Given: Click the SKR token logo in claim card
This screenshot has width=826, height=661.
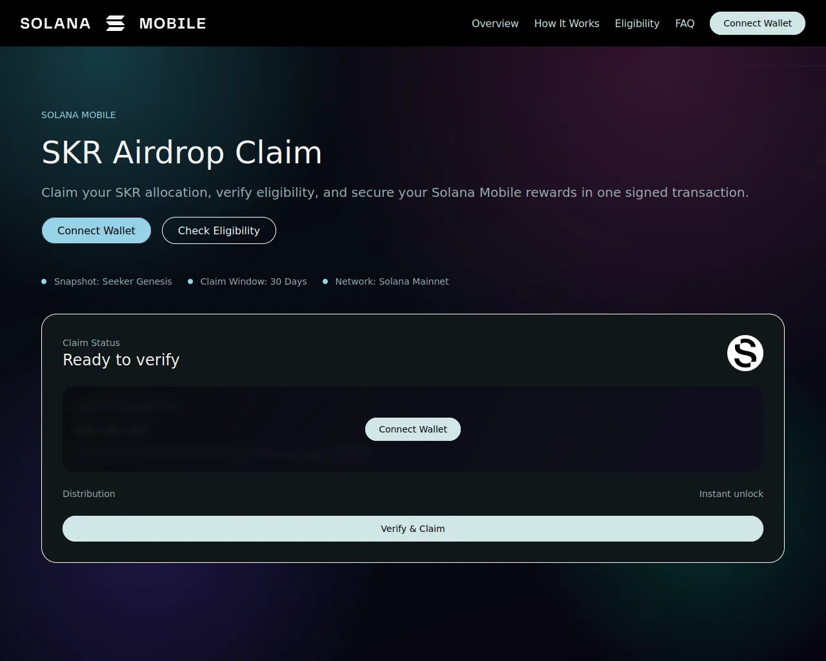Looking at the screenshot, I should click(745, 353).
